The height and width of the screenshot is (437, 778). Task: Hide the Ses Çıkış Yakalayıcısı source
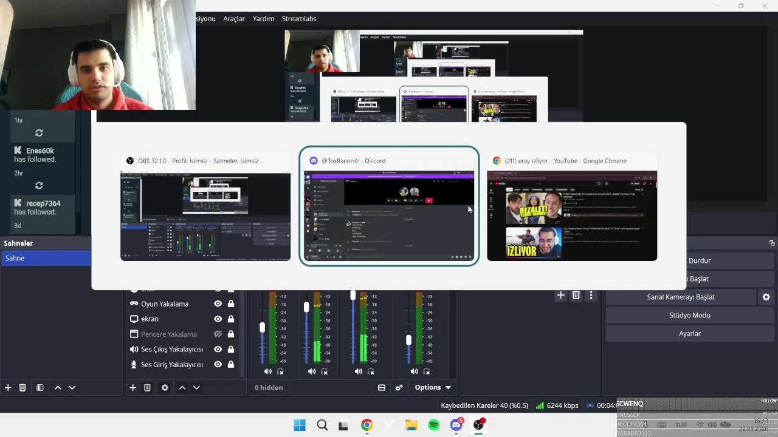(x=218, y=349)
